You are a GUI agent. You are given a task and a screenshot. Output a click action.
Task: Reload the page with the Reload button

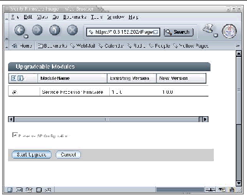click(x=55, y=30)
